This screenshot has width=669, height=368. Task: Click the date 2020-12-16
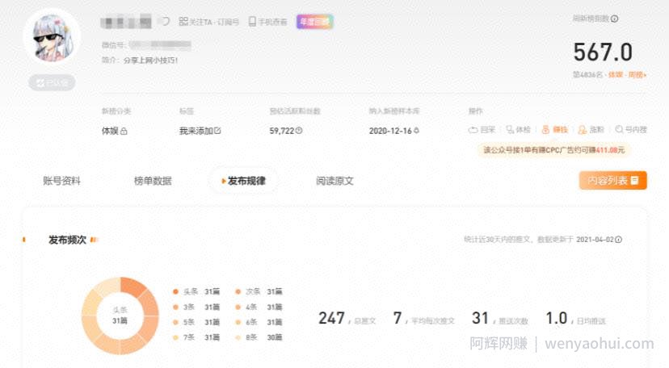(x=390, y=131)
